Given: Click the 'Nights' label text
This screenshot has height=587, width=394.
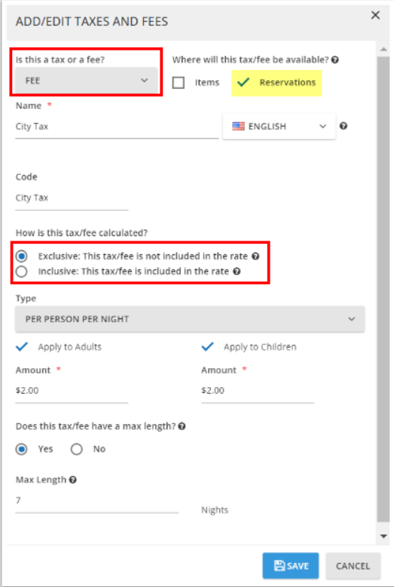Looking at the screenshot, I should click(215, 510).
